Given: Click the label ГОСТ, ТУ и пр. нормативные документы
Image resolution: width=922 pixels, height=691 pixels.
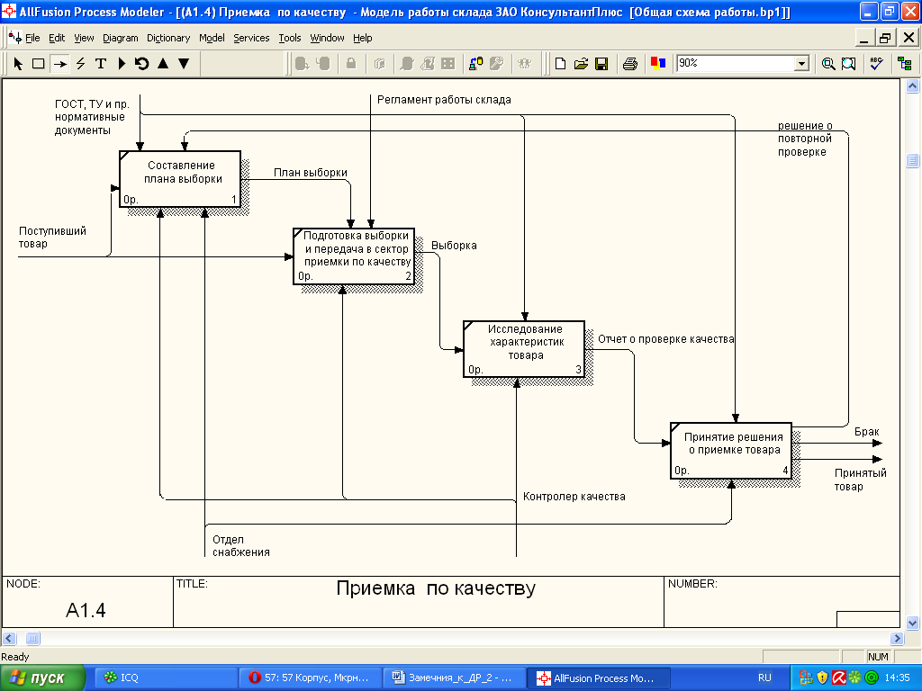Looking at the screenshot, I should [92, 117].
